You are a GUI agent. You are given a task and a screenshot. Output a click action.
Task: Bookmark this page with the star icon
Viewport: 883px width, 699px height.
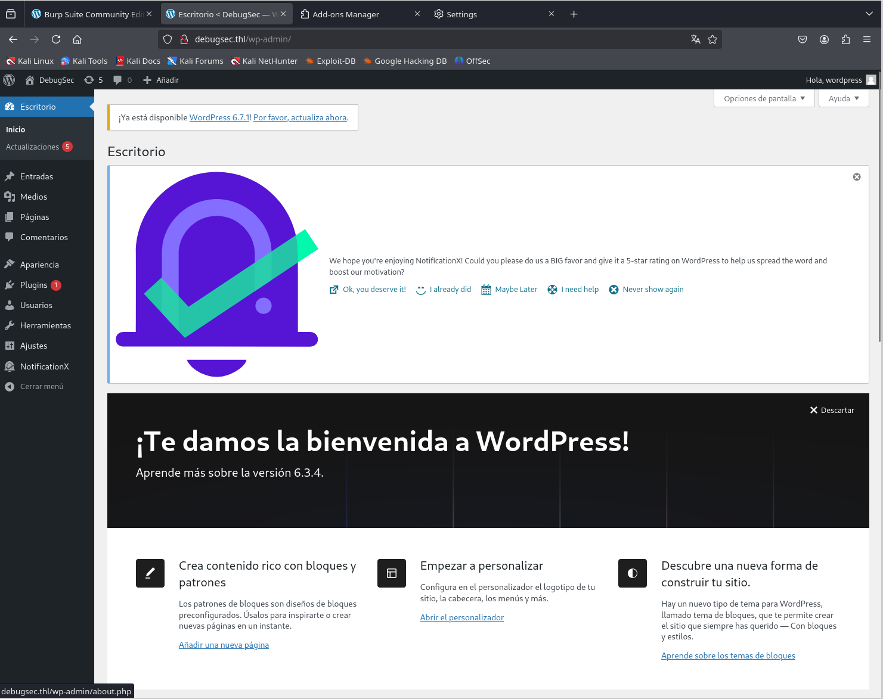pos(712,39)
